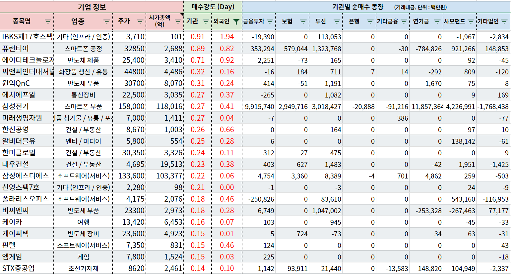Screen dimensions: 511x274
Task: Open the 시가총액 (억) column filter icon
Action: tap(178, 21)
